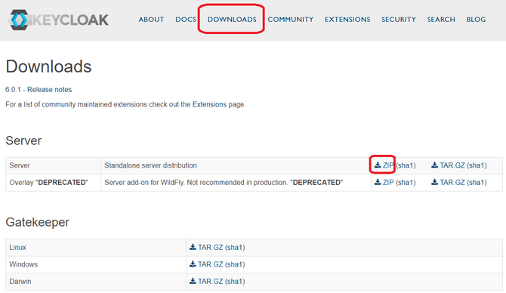The height and width of the screenshot is (293, 506).
Task: Click the 'Gatekeeper' section heading
Action: [38, 222]
